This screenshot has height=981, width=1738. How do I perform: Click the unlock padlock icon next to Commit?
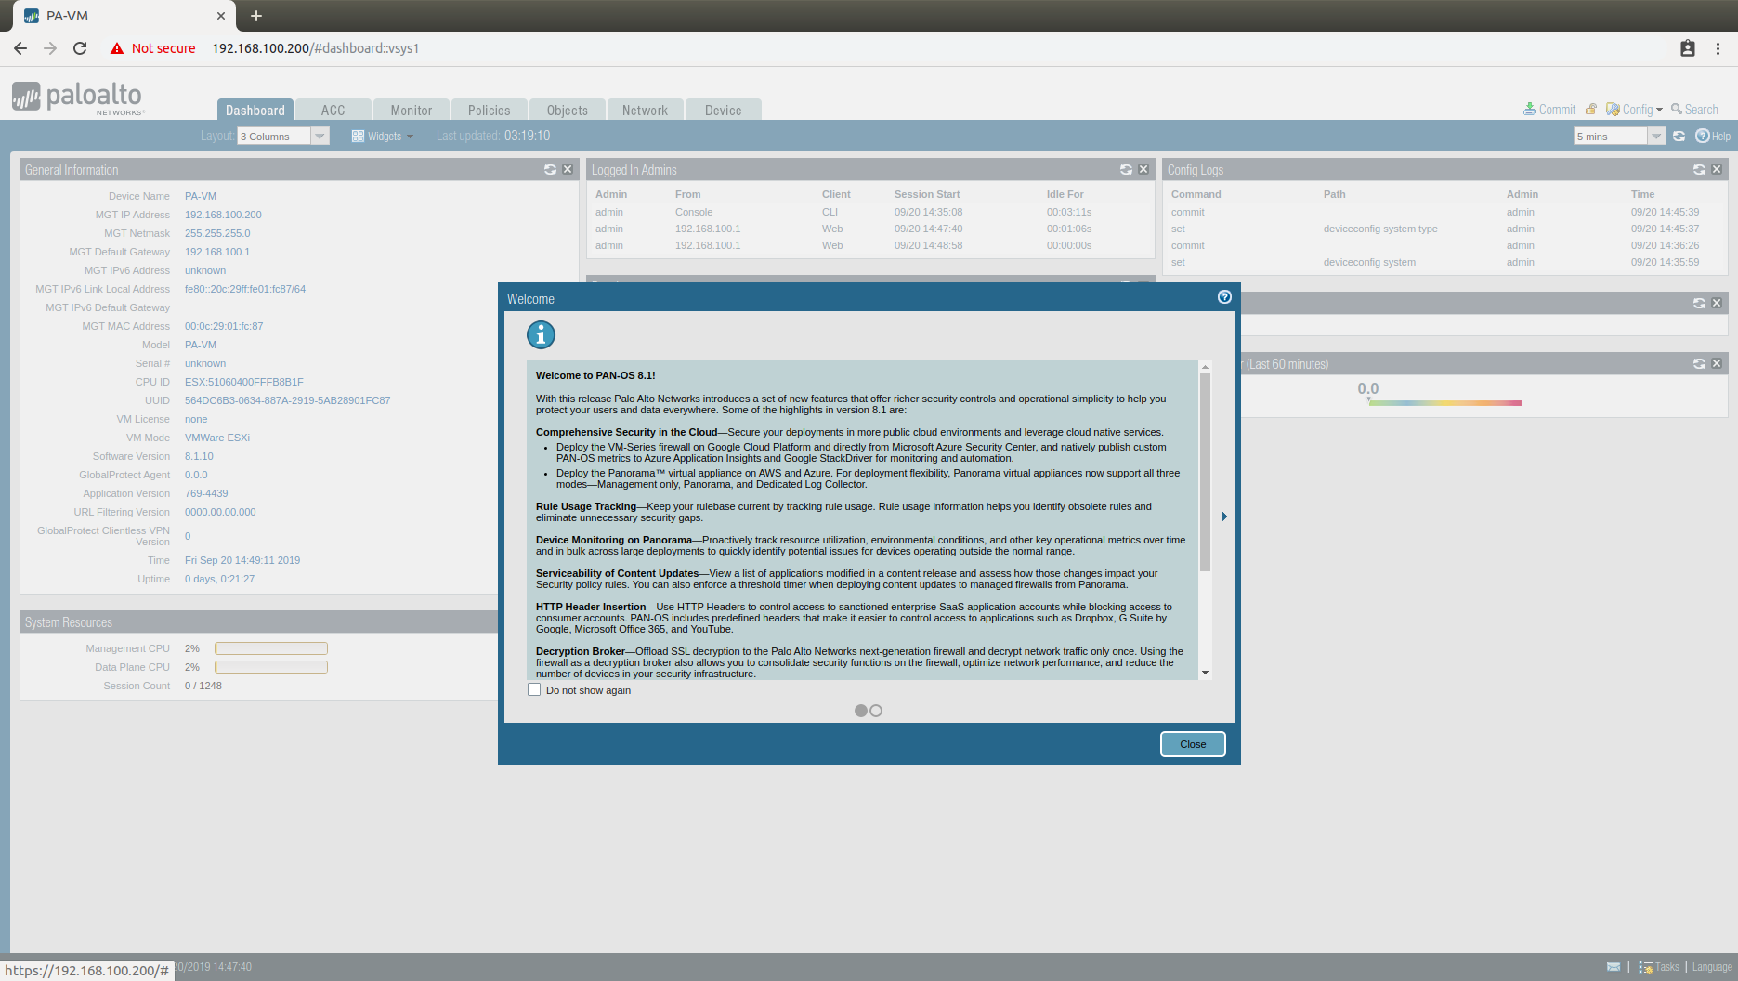tap(1590, 109)
